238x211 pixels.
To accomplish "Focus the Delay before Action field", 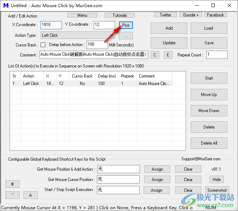I will click(x=97, y=45).
